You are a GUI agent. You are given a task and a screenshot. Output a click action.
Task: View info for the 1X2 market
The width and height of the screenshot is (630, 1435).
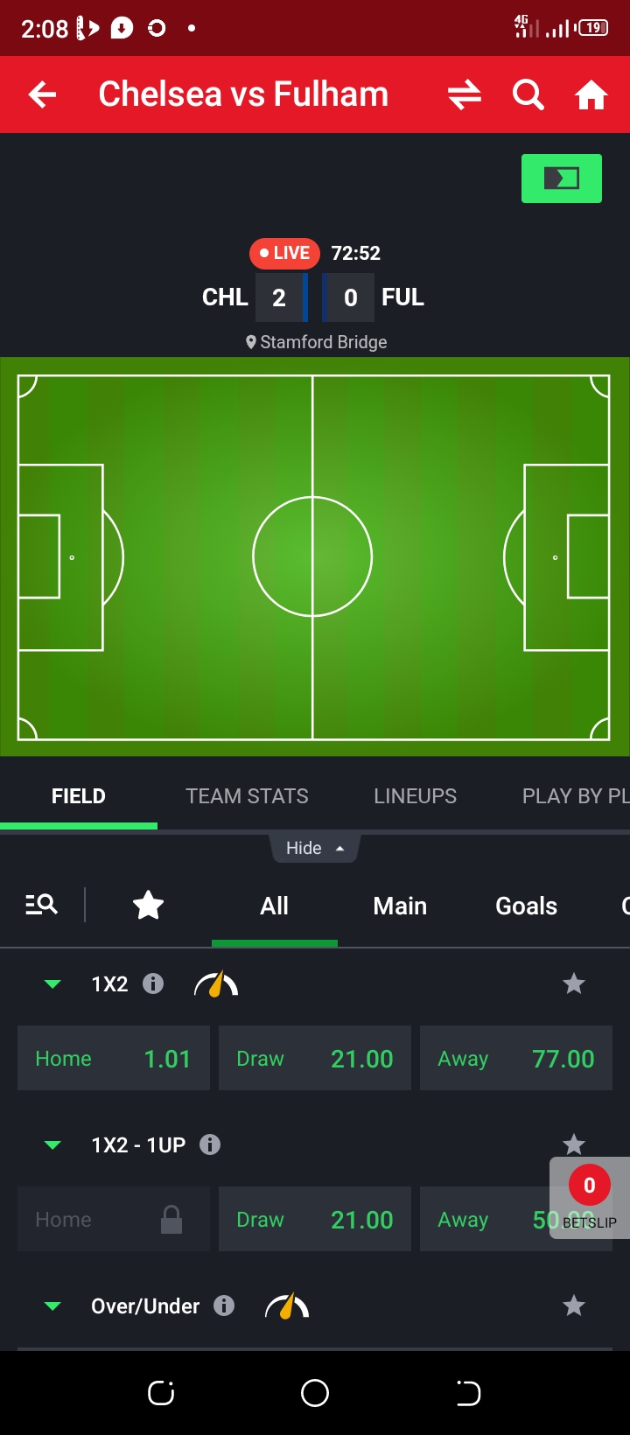(x=153, y=983)
